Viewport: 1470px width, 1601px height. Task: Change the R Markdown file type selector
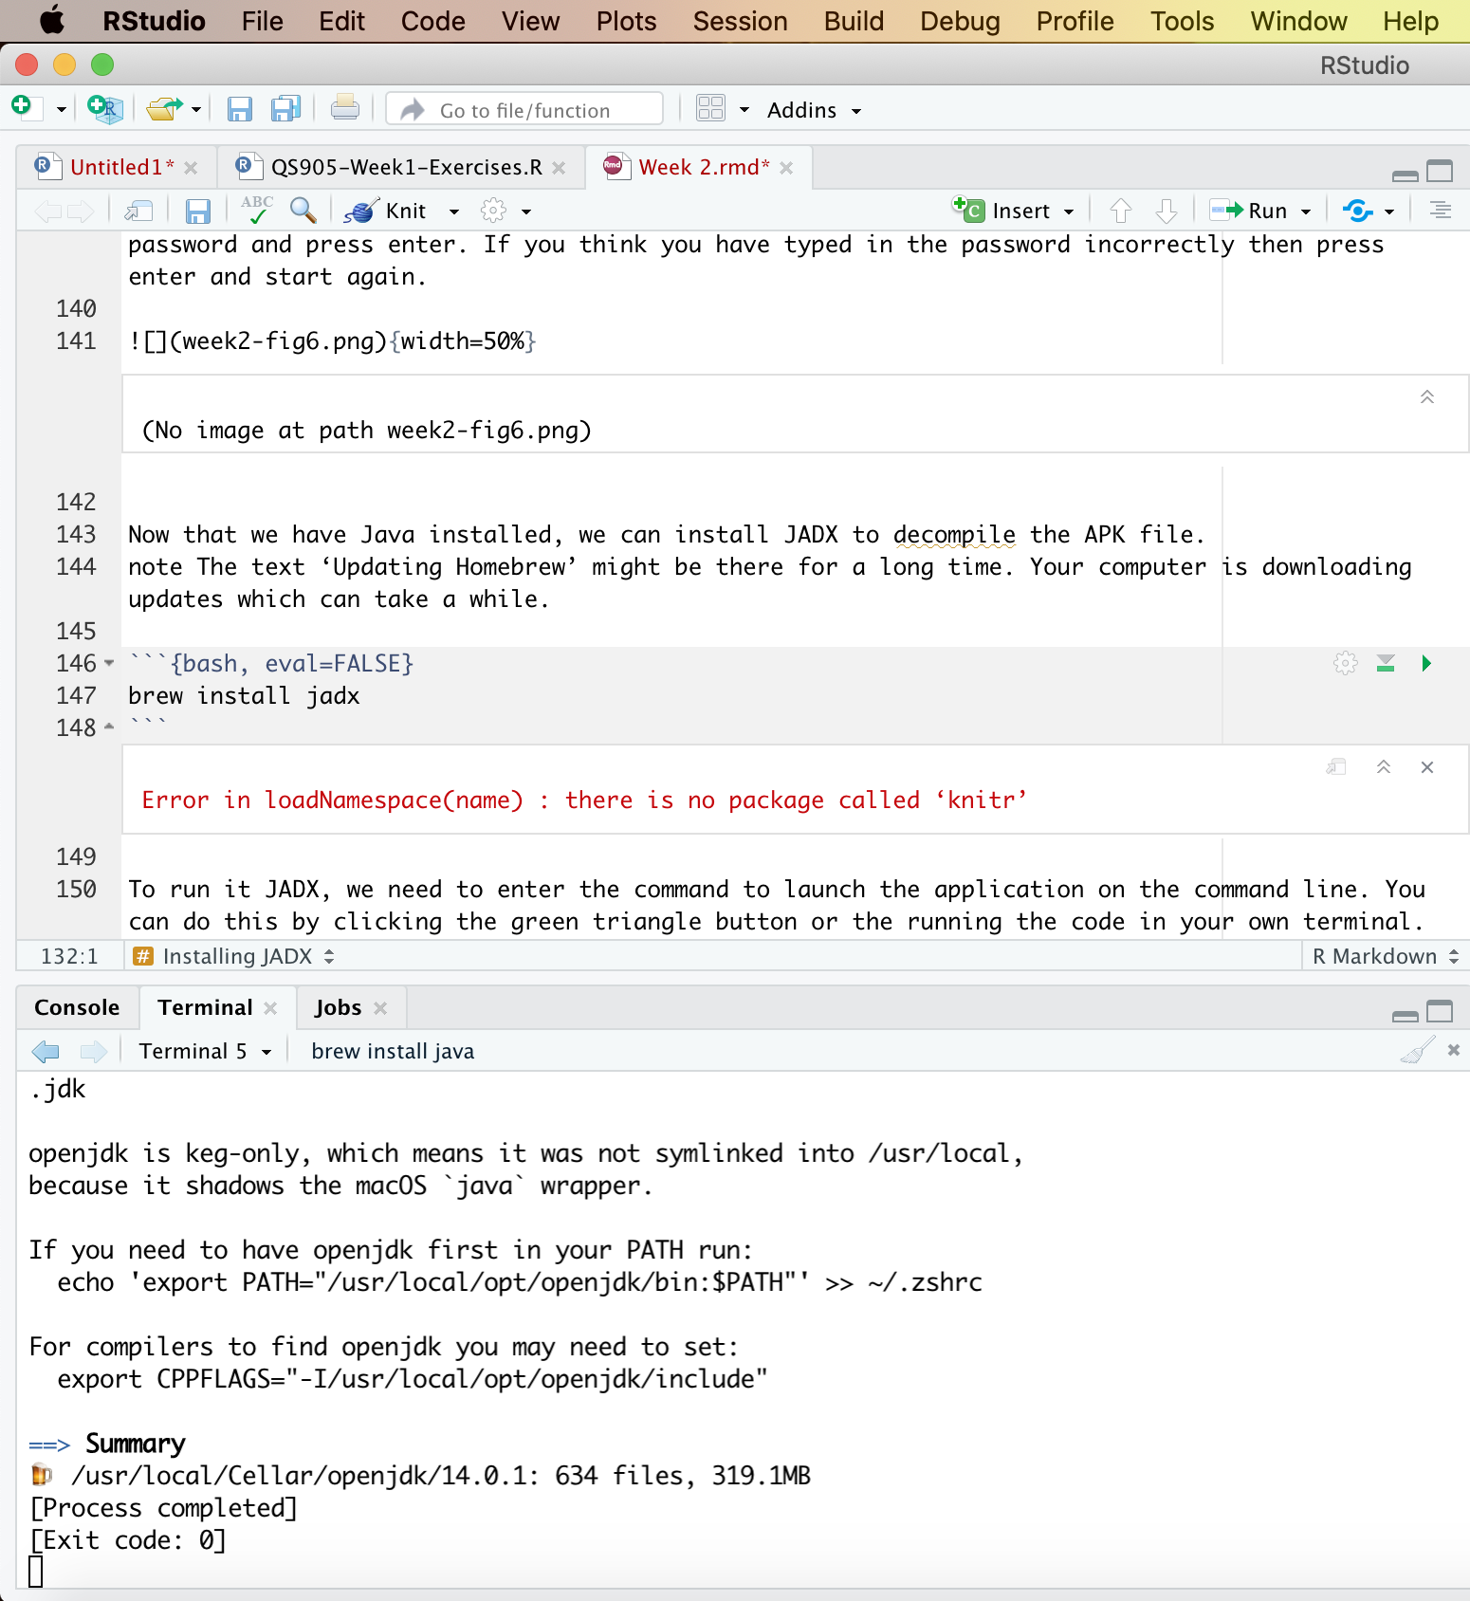(x=1385, y=956)
